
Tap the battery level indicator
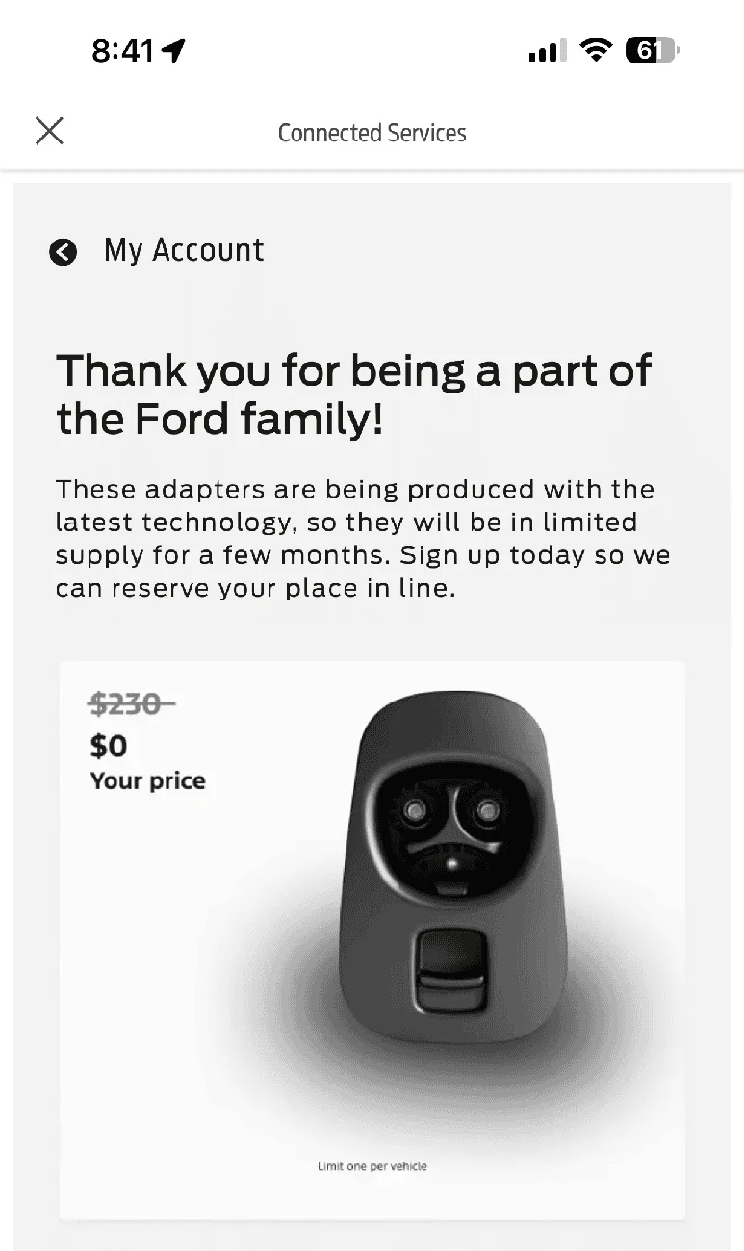(652, 50)
